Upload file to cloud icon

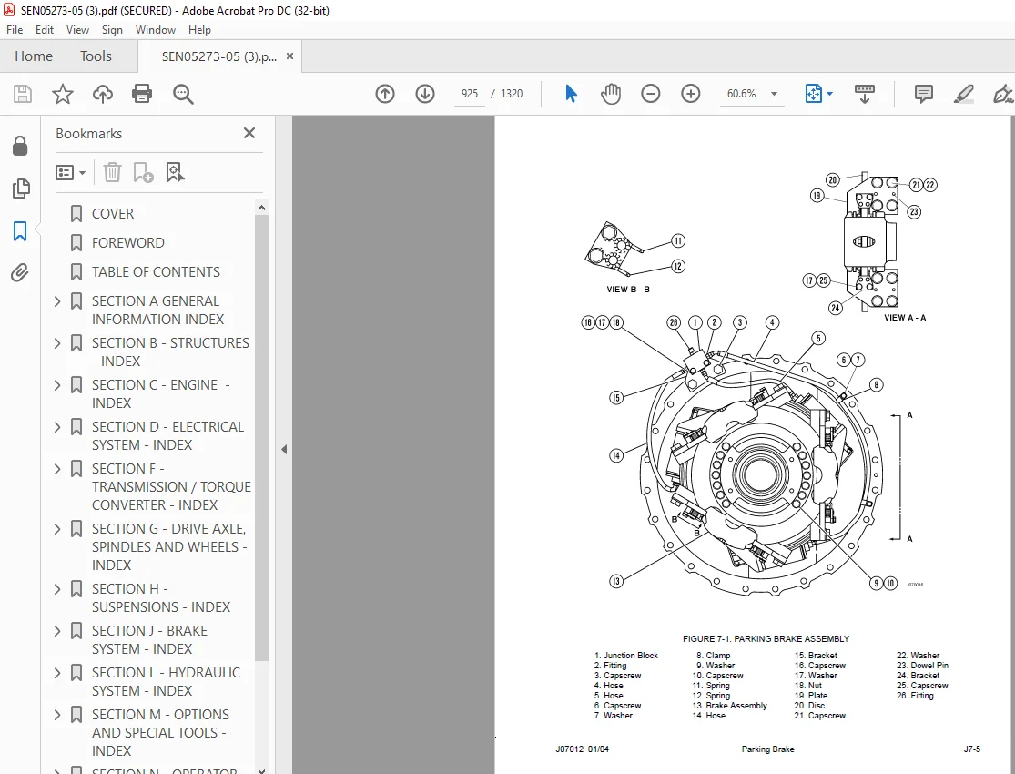(102, 94)
